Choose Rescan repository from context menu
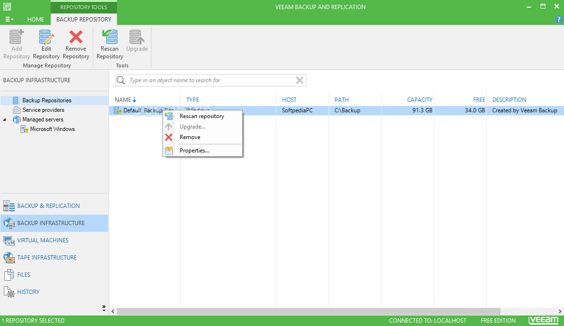The width and height of the screenshot is (564, 326). point(202,116)
